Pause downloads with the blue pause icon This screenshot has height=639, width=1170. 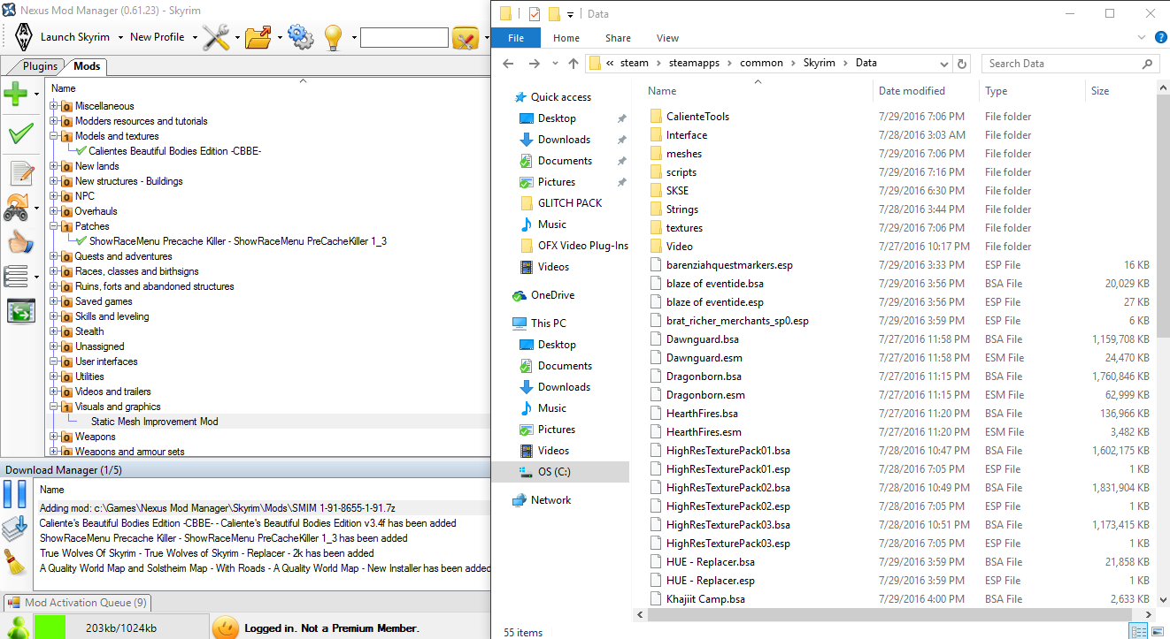coord(15,494)
